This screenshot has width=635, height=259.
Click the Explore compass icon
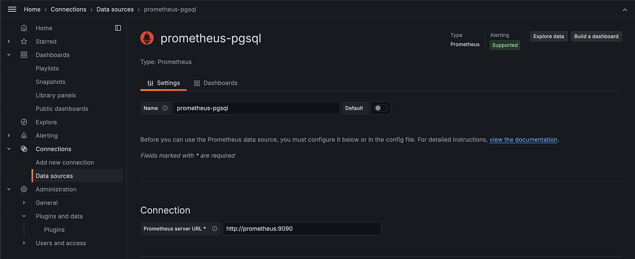[x=24, y=122]
